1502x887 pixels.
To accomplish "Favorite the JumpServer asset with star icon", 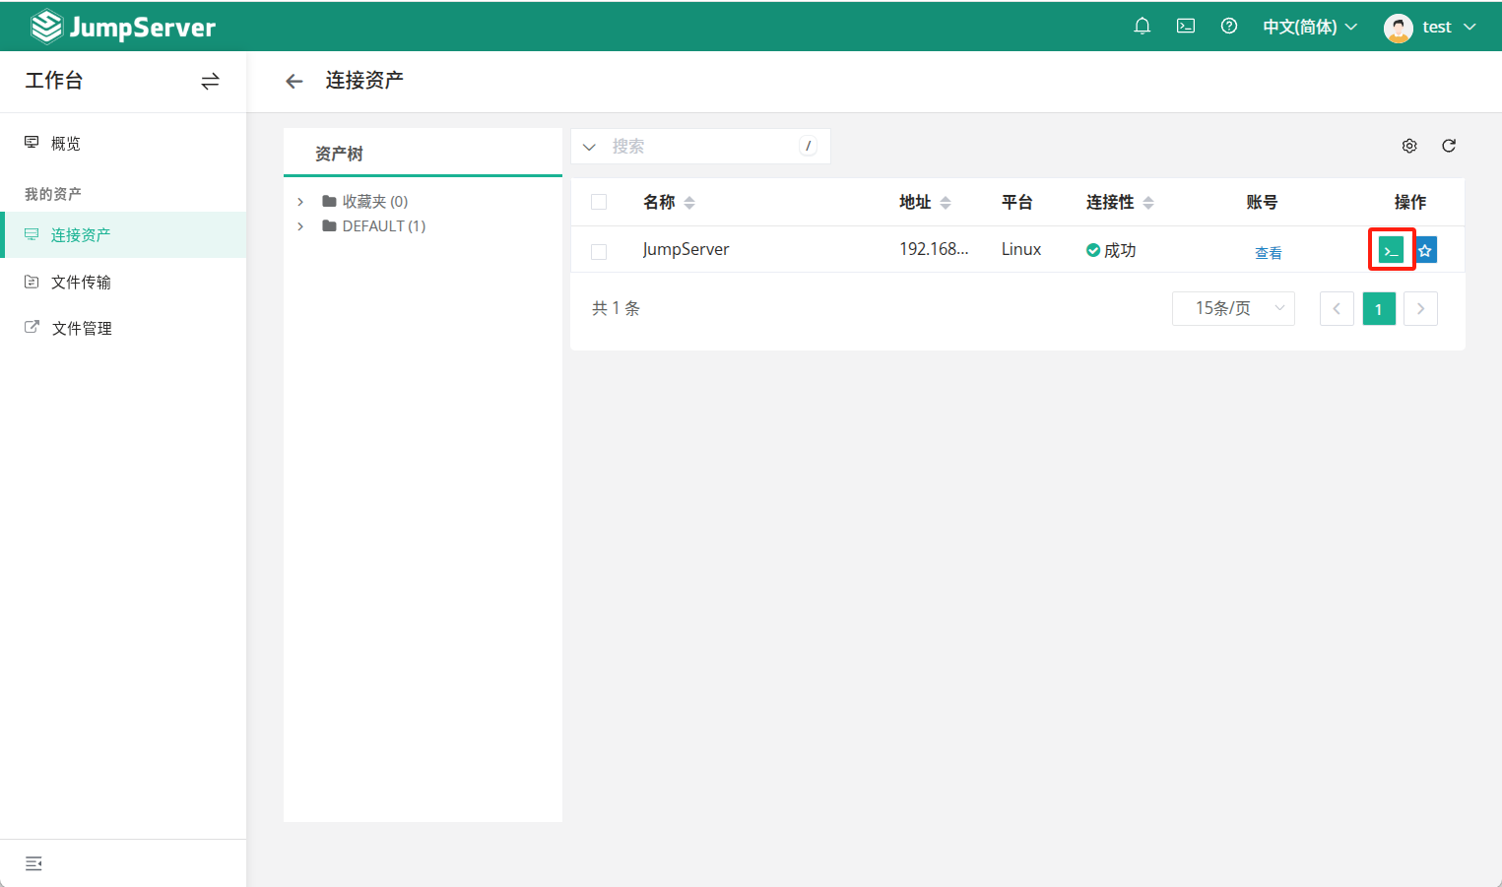I will (1425, 250).
